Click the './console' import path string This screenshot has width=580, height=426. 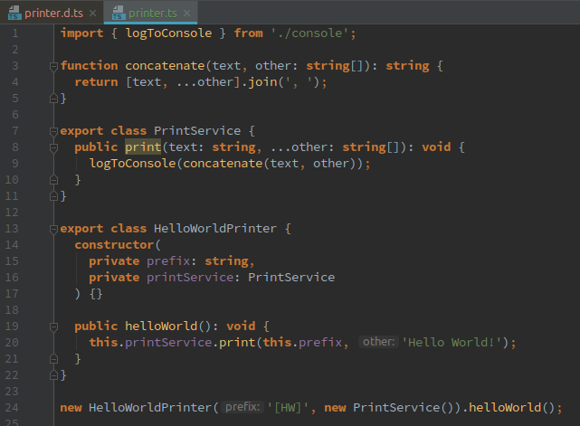coord(313,33)
